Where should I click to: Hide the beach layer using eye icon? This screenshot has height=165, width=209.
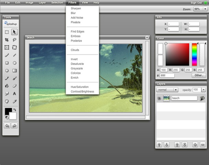[159, 98]
